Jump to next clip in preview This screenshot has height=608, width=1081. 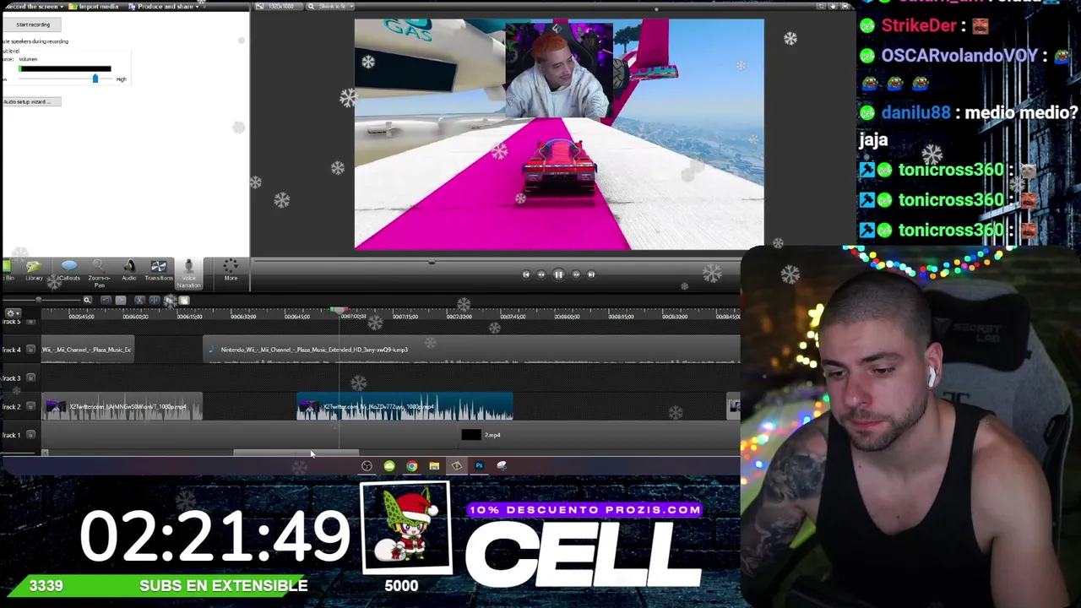tap(591, 274)
